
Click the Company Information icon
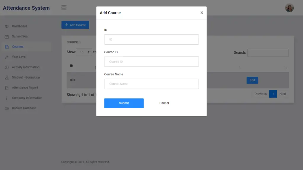tap(7, 98)
